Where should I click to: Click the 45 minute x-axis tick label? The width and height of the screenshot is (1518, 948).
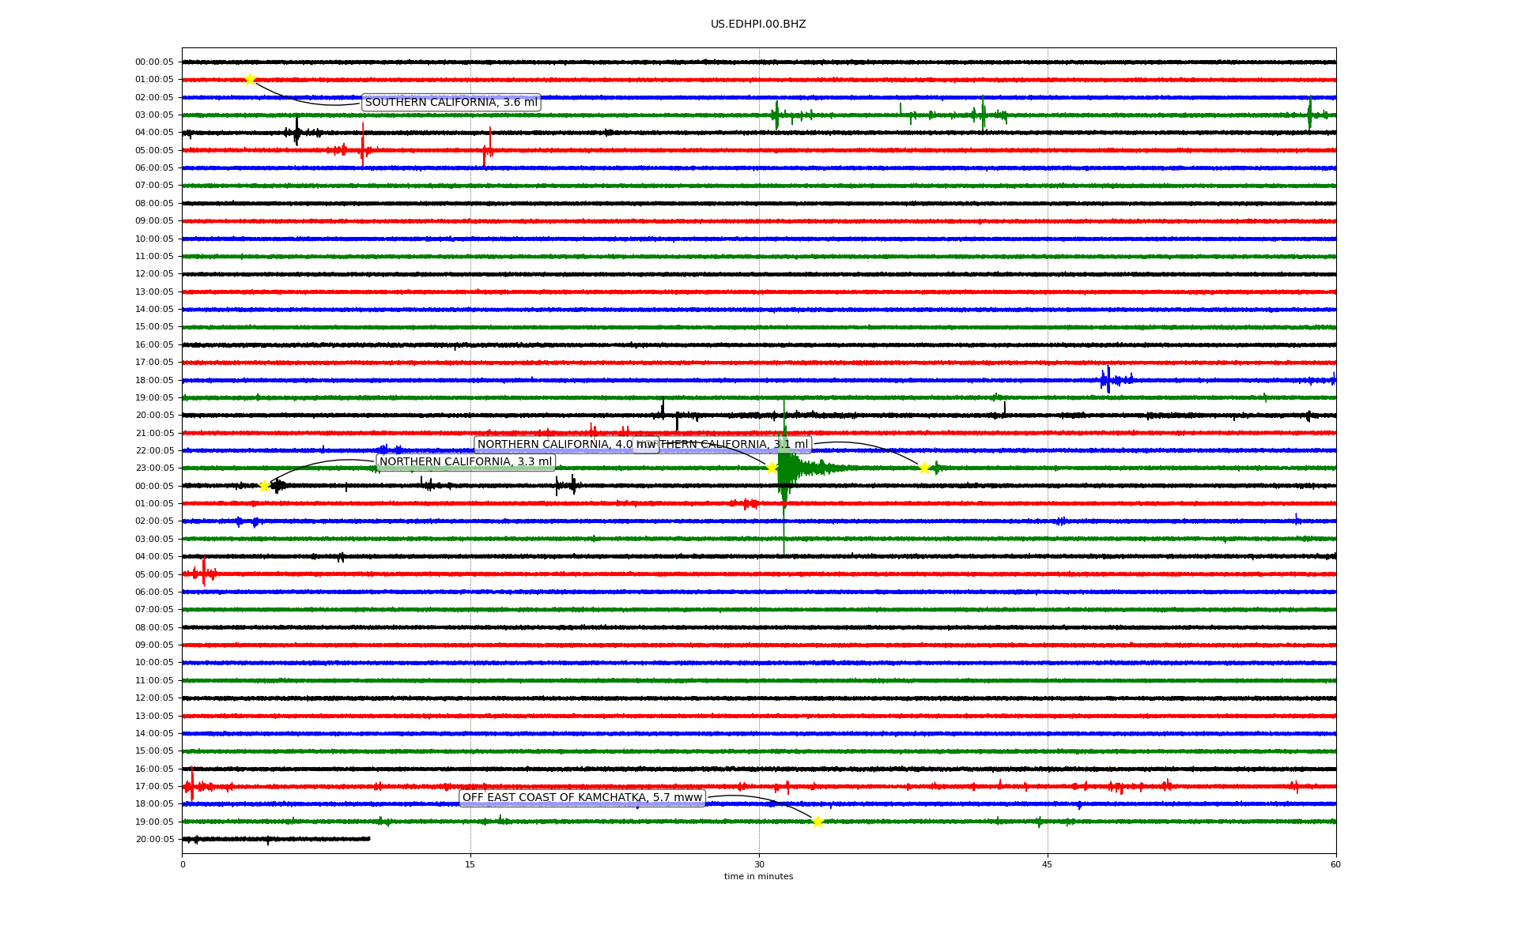pos(1047,864)
